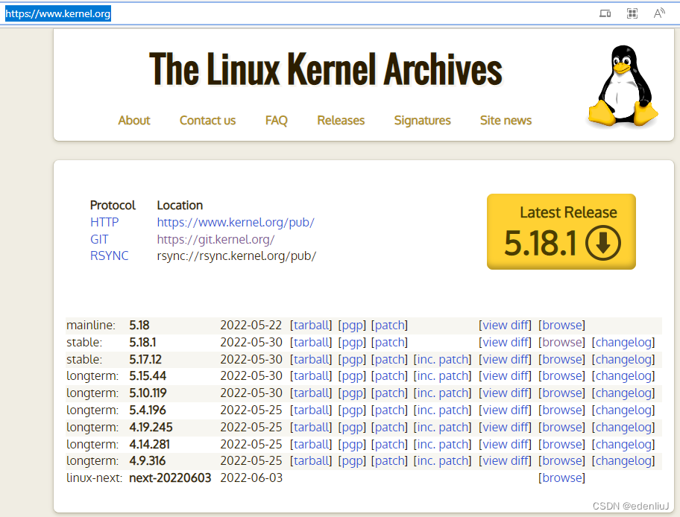This screenshot has height=517, width=680.
Task: Open the FAQ page
Action: 276,121
